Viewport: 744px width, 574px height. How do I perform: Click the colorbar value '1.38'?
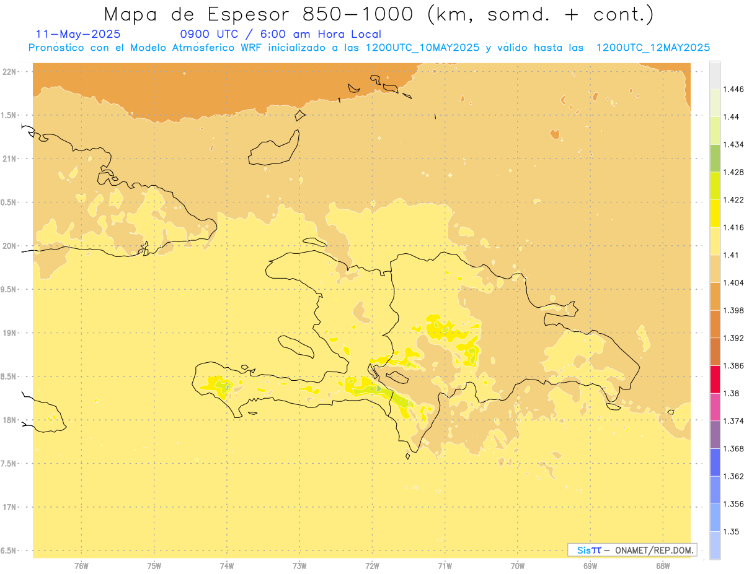(731, 393)
